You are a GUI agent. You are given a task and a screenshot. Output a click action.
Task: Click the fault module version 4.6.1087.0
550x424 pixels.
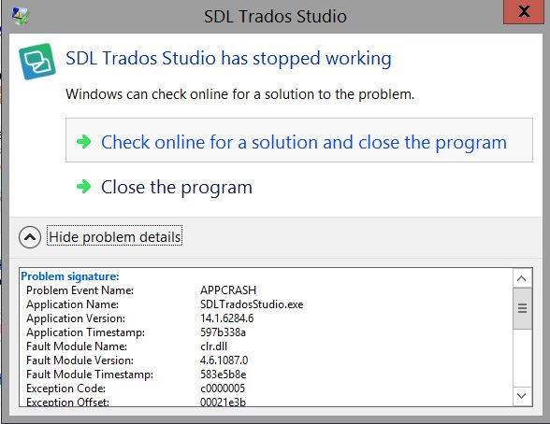(224, 360)
